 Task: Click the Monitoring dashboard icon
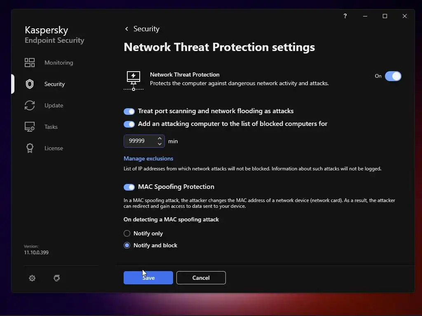30,63
